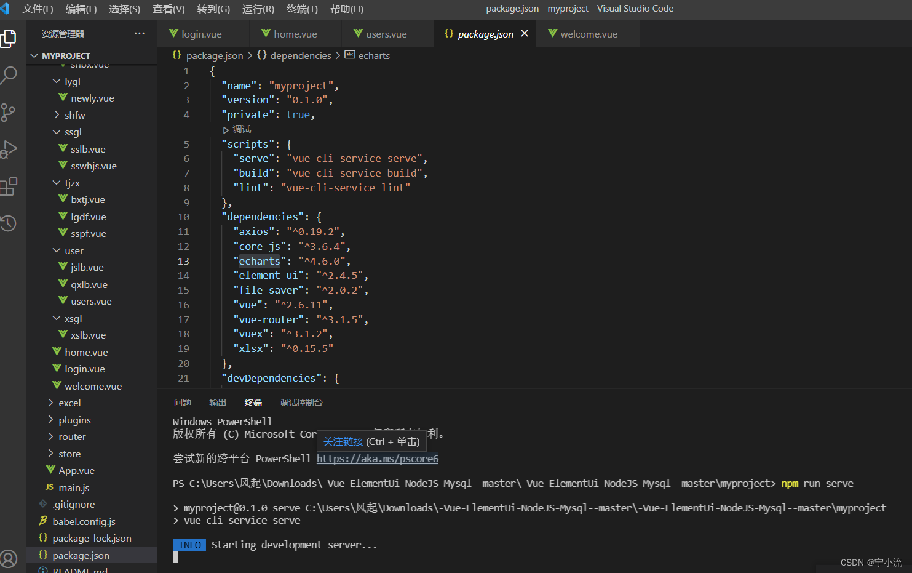Screen dimensions: 912x573
Task: Collapse the xsgl folder
Action: (92, 318)
